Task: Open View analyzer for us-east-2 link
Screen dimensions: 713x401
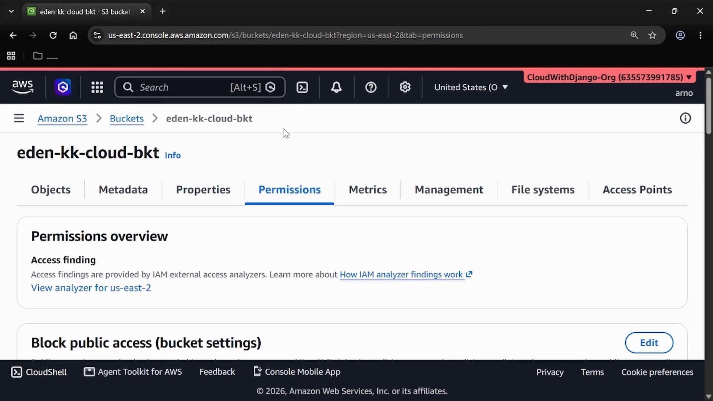Action: coord(91,288)
